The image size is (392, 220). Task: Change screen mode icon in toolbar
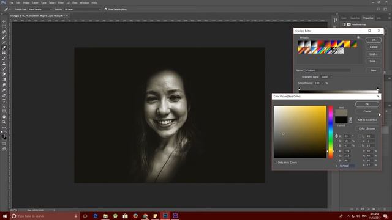coord(4,149)
